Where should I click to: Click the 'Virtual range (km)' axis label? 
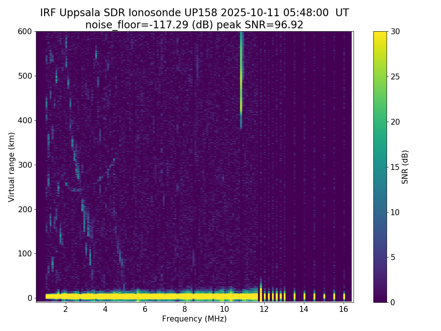click(11, 167)
